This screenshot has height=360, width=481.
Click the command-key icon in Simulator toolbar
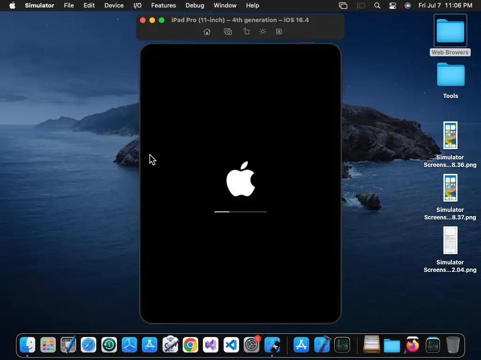point(279,31)
